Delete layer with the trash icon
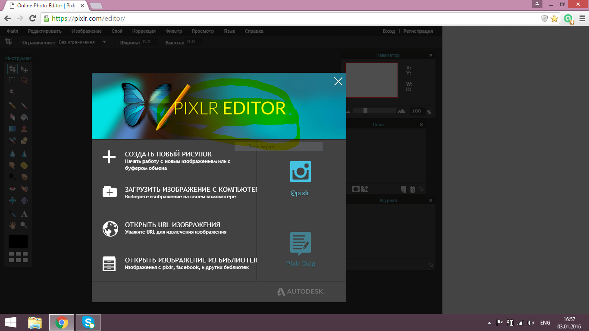589x331 pixels. pos(413,189)
